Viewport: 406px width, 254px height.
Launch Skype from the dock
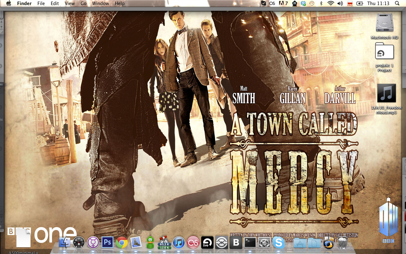[279, 243]
